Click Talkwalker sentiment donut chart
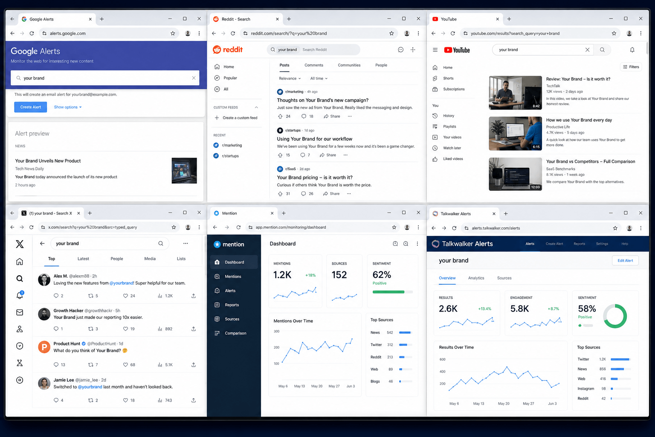Viewport: 655px width, 437px height. 615,316
